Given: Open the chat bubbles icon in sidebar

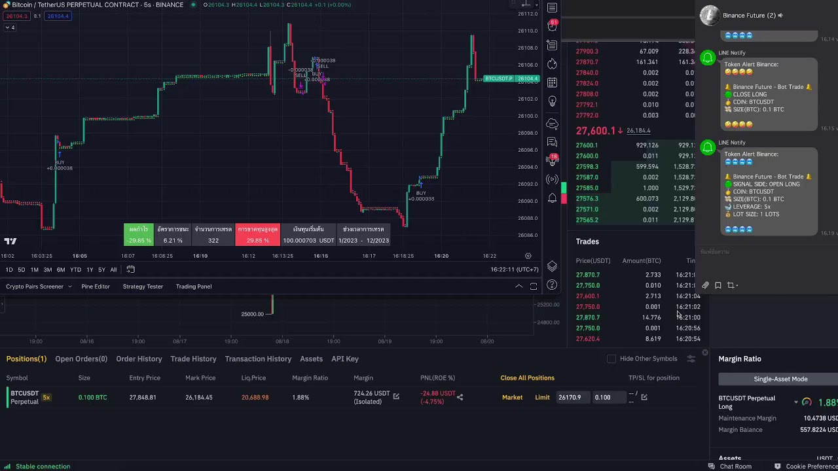Looking at the screenshot, I should (x=552, y=142).
